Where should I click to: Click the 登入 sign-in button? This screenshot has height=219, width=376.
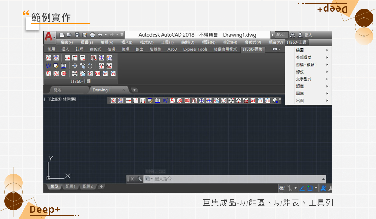305,35
